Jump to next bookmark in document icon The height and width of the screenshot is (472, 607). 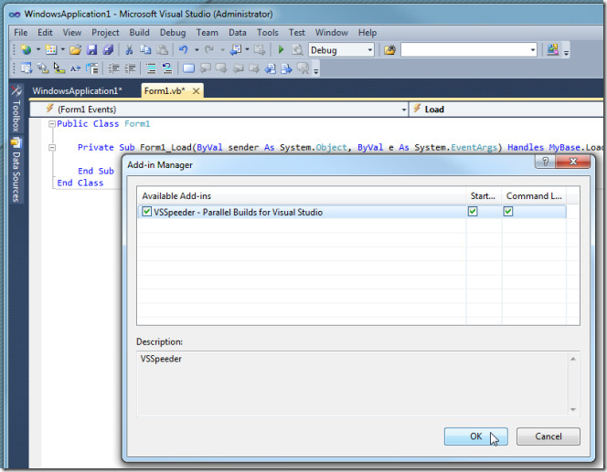(286, 68)
